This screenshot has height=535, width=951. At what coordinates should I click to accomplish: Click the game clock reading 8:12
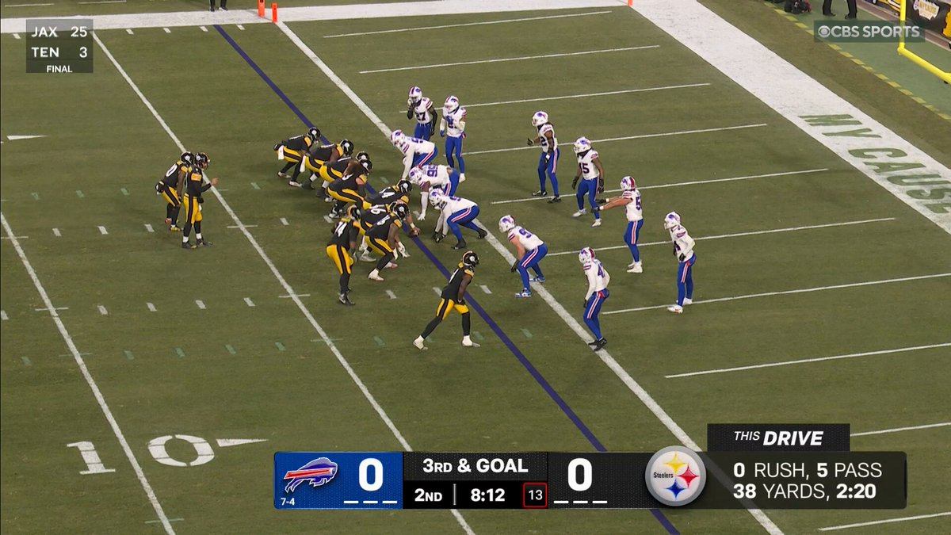(x=487, y=495)
